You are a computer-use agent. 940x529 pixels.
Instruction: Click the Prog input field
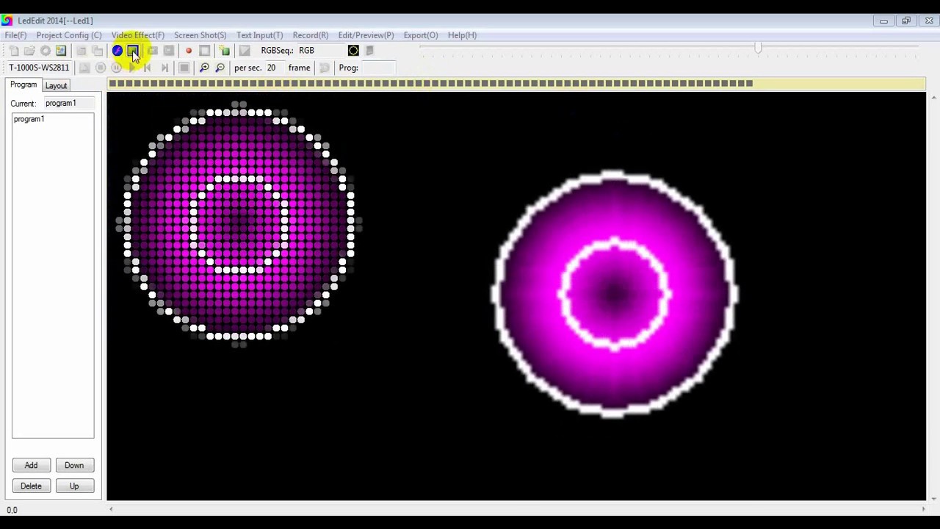[378, 68]
